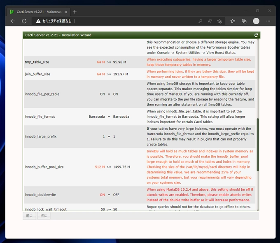Click the MariaDB 10.2.4 doublewrite description

point(200,195)
